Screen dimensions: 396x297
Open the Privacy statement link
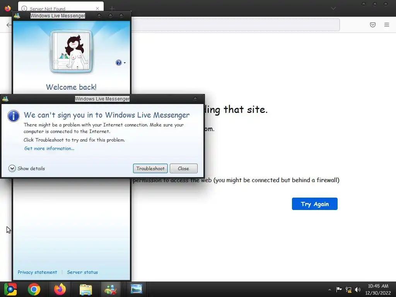38,272
